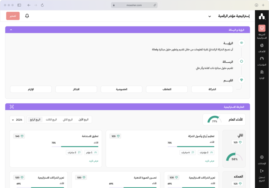Screen dimensions: 269x188
Task: Click progress bar on تعظيم أرباح card
Action: [191, 147]
